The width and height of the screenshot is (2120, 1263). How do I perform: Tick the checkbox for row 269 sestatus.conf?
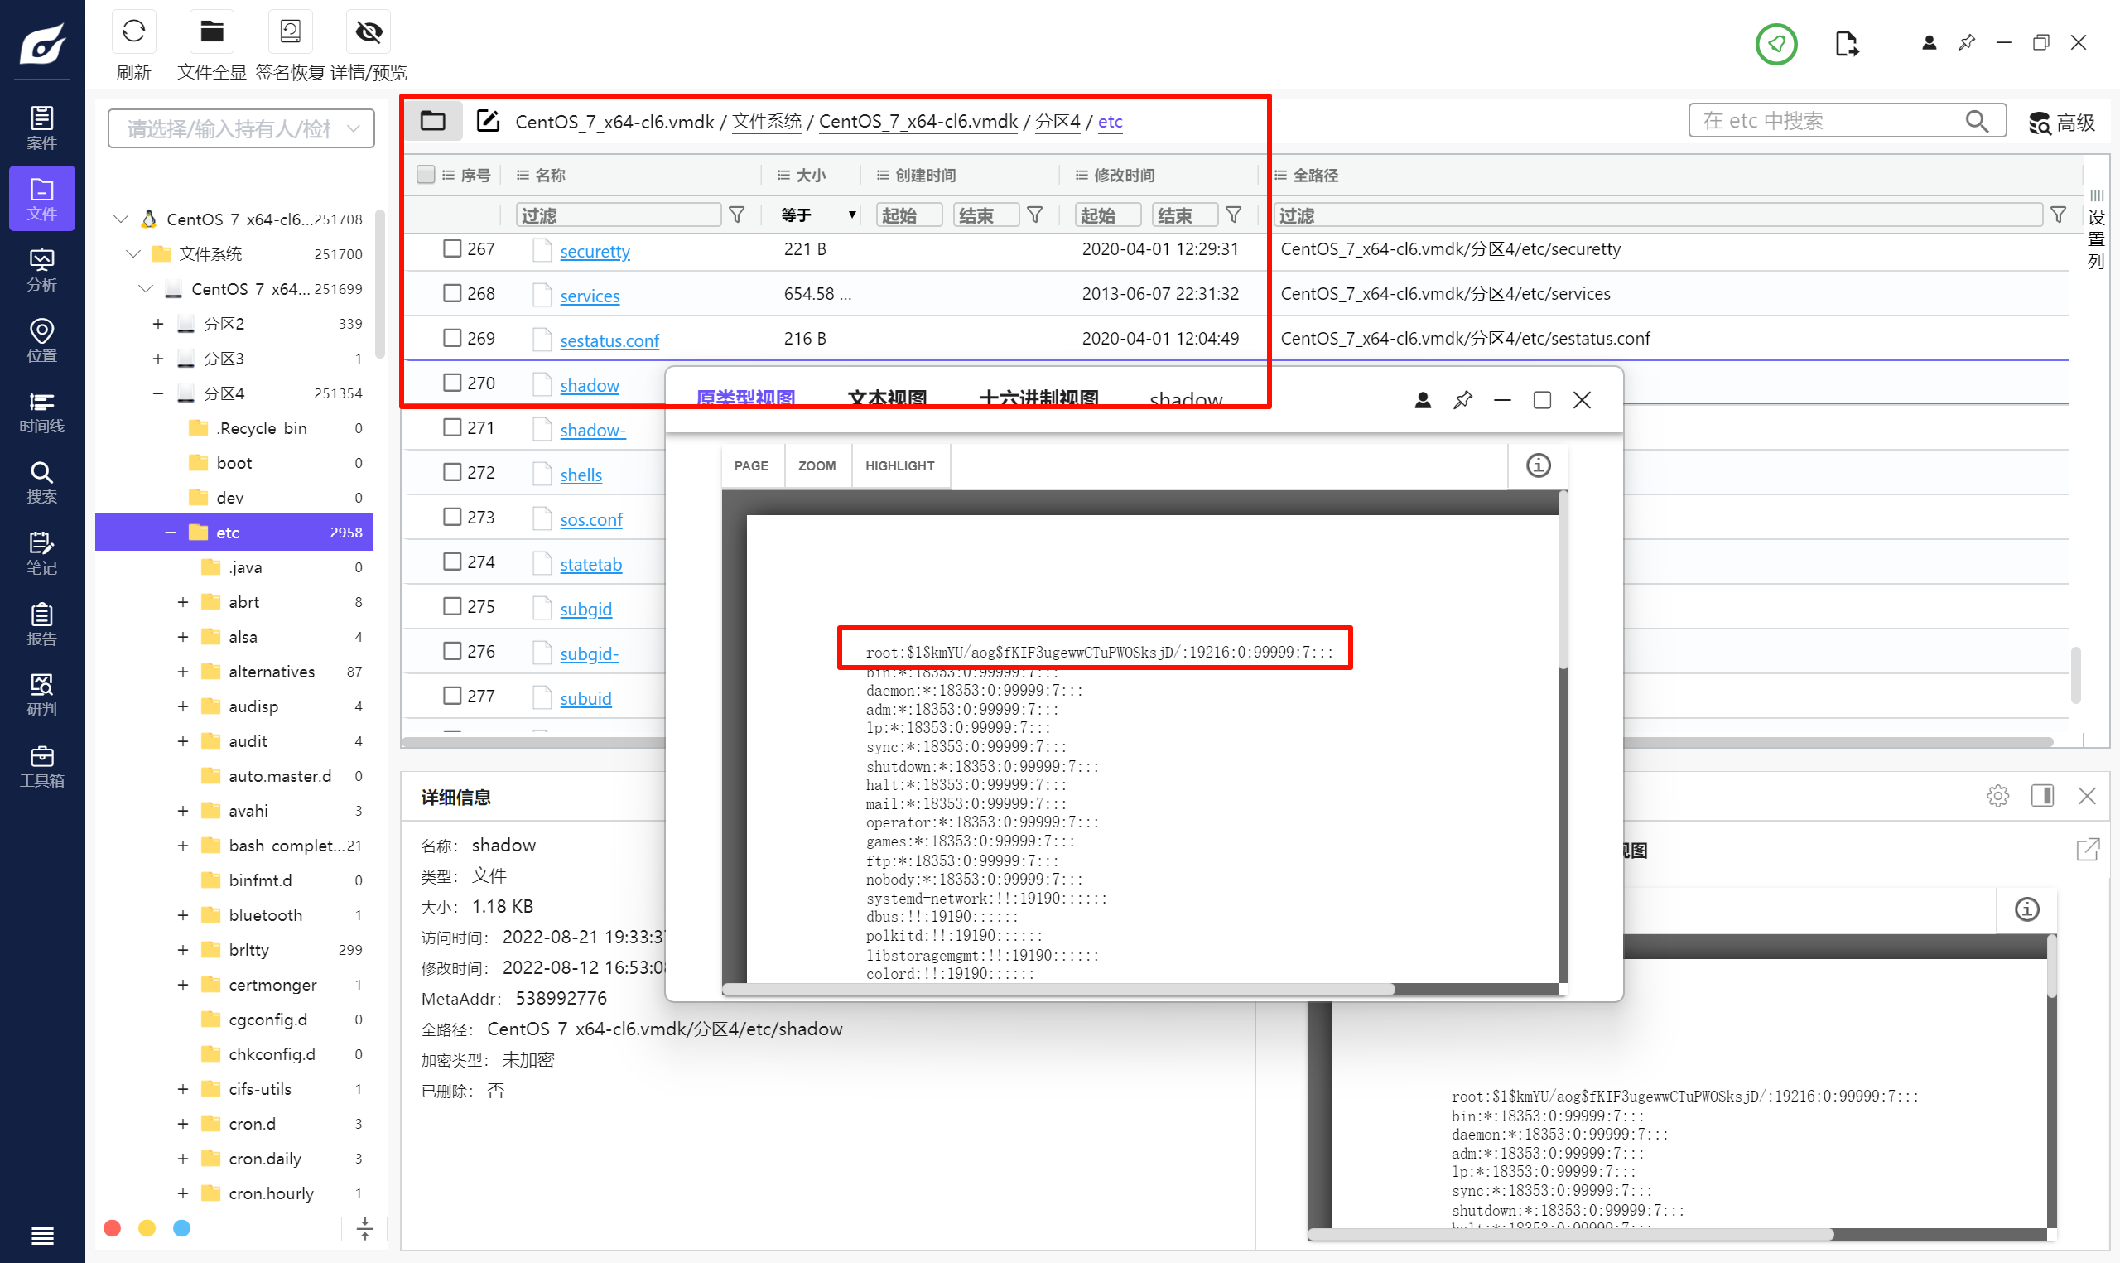click(453, 338)
